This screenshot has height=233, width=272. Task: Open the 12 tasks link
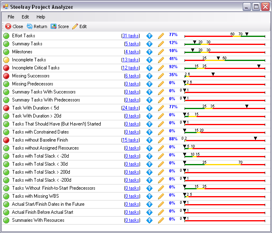click(x=130, y=68)
